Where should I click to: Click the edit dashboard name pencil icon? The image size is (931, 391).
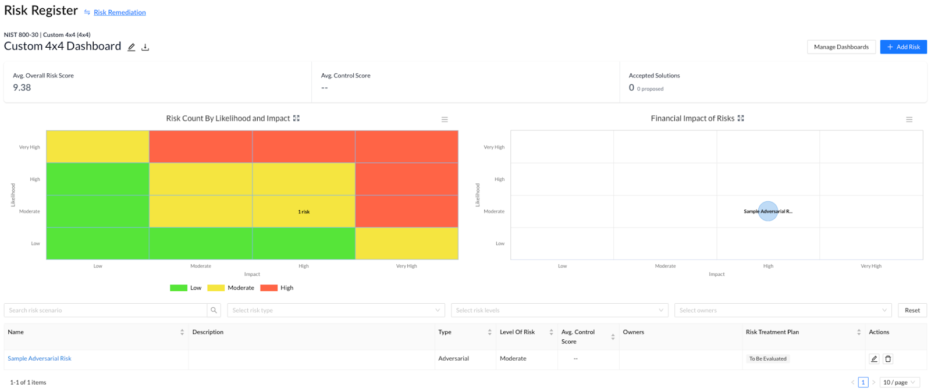click(x=132, y=47)
